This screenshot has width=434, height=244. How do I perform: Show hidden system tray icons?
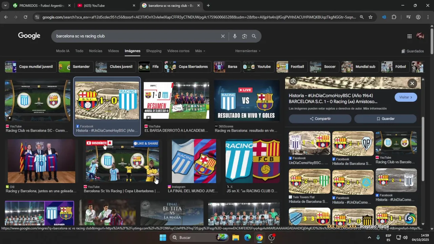(369, 238)
